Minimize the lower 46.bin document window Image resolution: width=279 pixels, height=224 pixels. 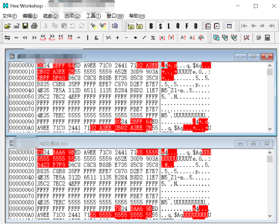pyautogui.click(x=240, y=143)
